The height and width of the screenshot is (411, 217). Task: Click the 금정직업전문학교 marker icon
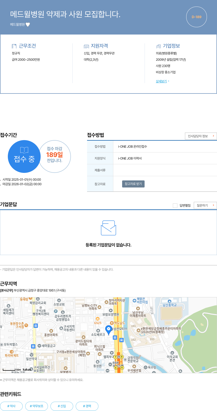pos(125,359)
